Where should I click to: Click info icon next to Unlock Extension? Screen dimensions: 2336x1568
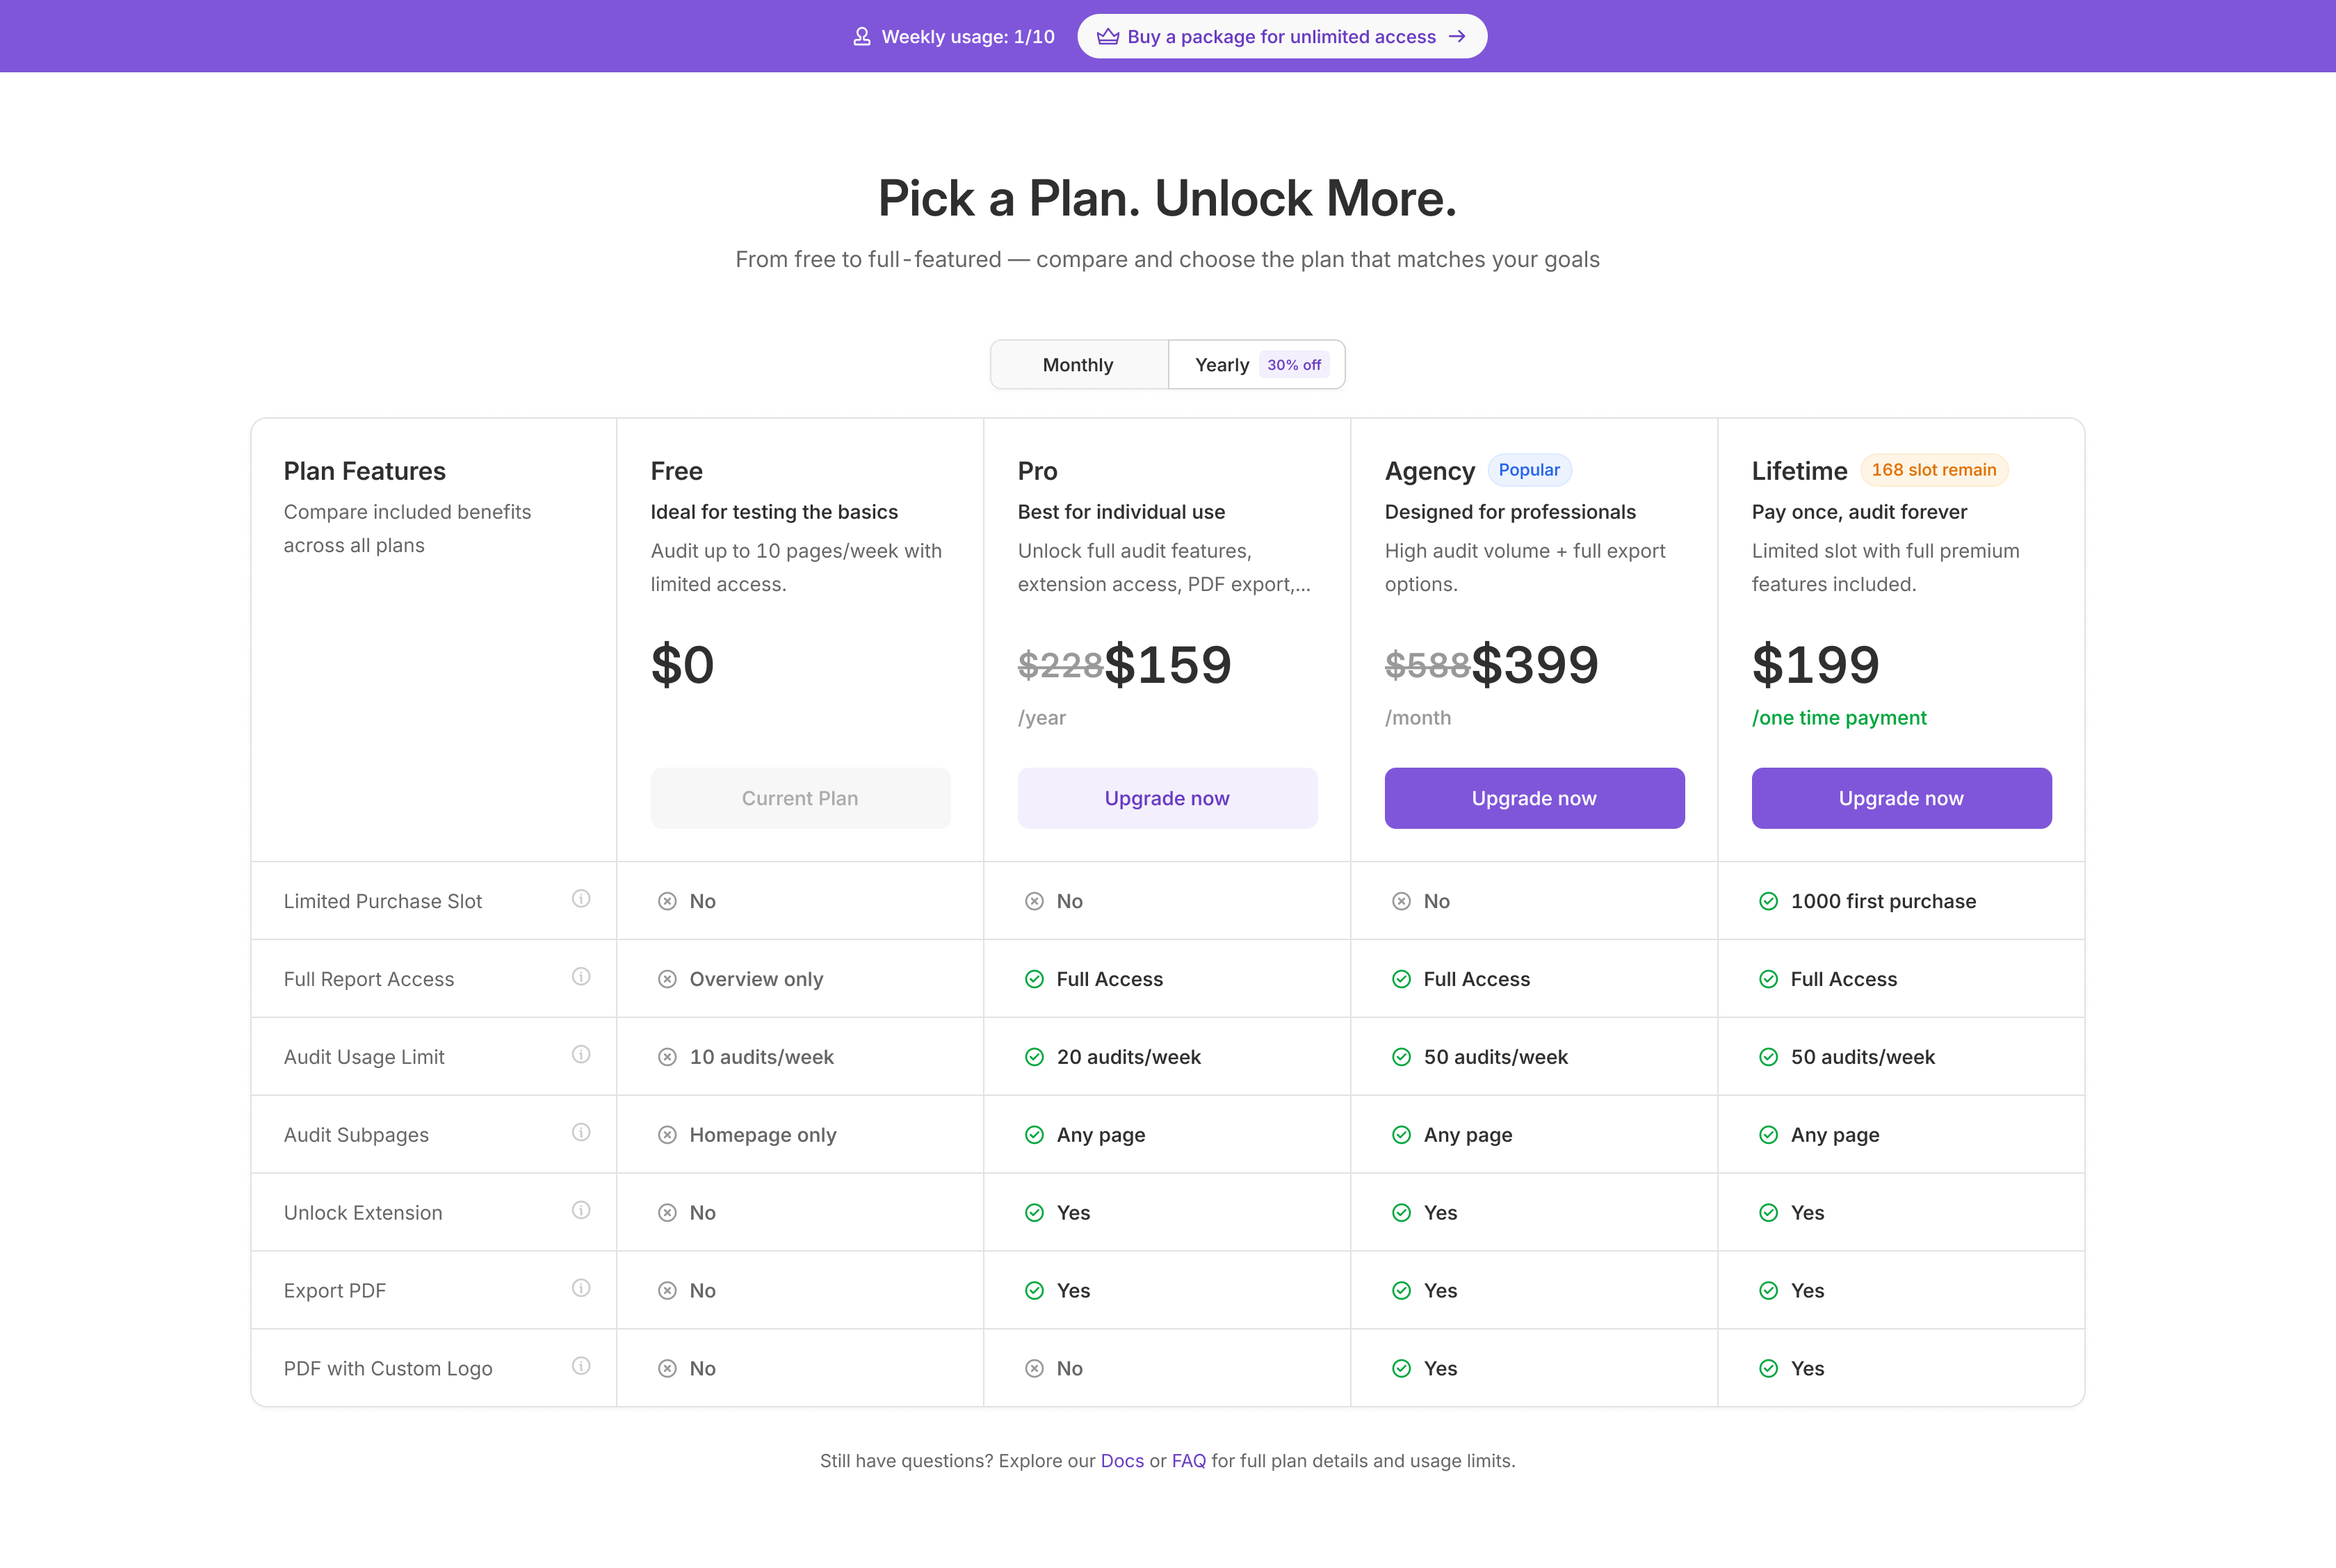581,1211
